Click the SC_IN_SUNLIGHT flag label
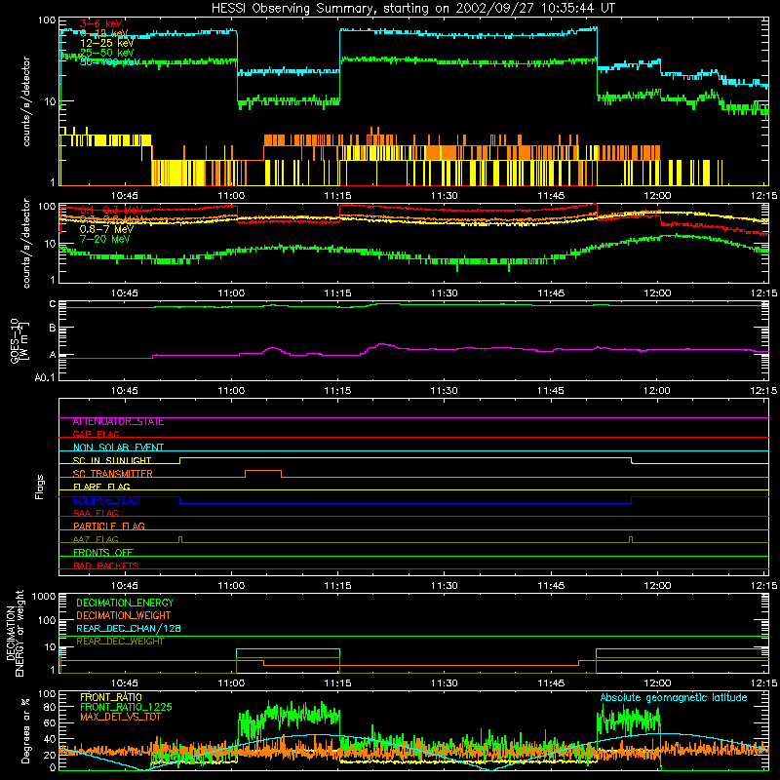780x780 pixels. [112, 460]
